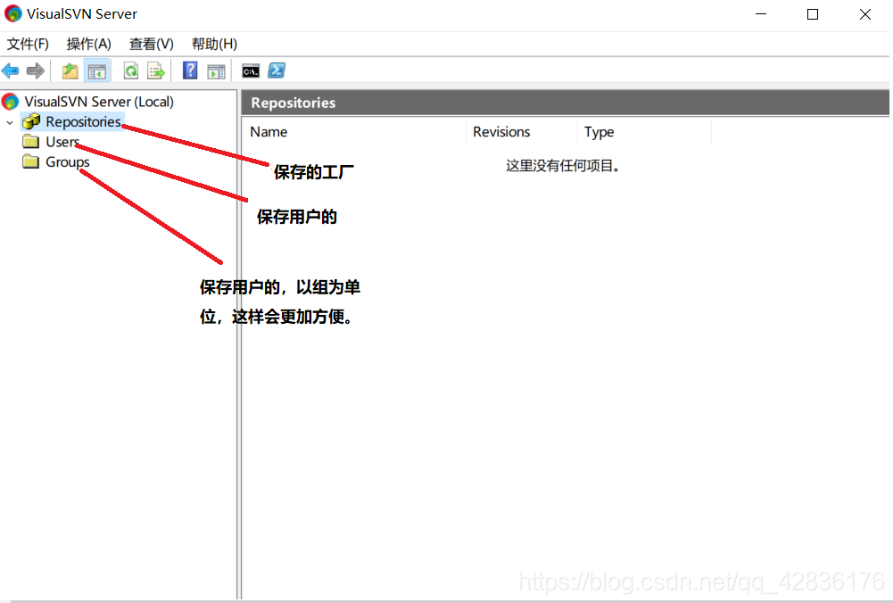Image resolution: width=893 pixels, height=603 pixels.
Task: Click the 这里没有任何项目 empty list text
Action: tap(563, 166)
